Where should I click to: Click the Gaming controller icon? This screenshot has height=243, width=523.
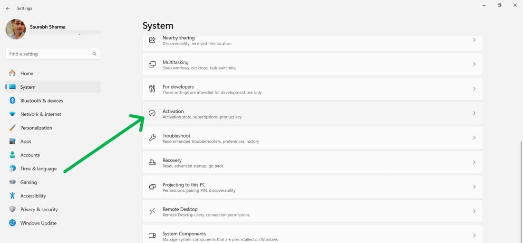(12, 182)
